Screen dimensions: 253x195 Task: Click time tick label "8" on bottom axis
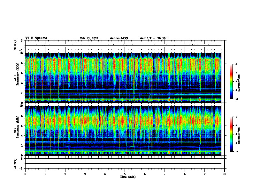pyautogui.click(x=185, y=174)
